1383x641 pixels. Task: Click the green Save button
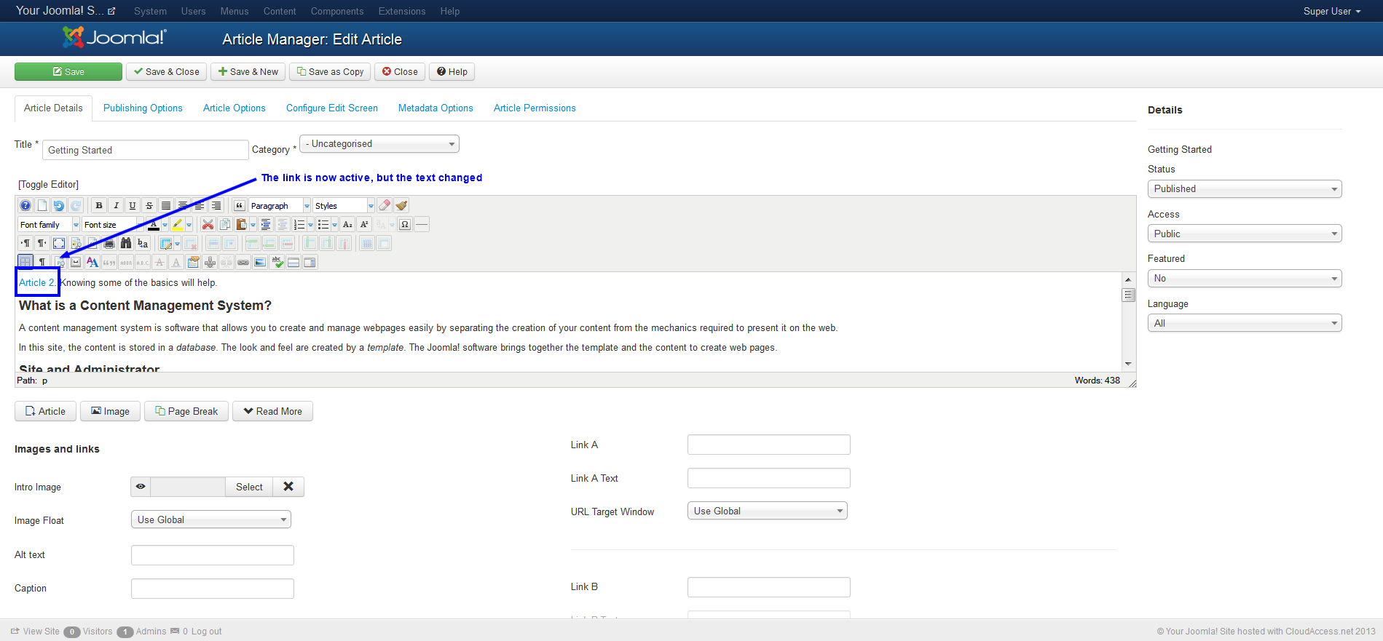(68, 71)
